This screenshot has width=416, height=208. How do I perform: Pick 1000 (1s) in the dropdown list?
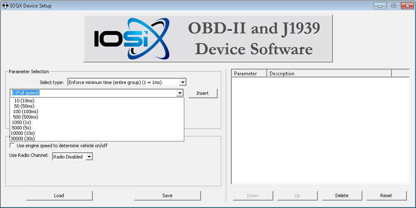click(x=97, y=122)
